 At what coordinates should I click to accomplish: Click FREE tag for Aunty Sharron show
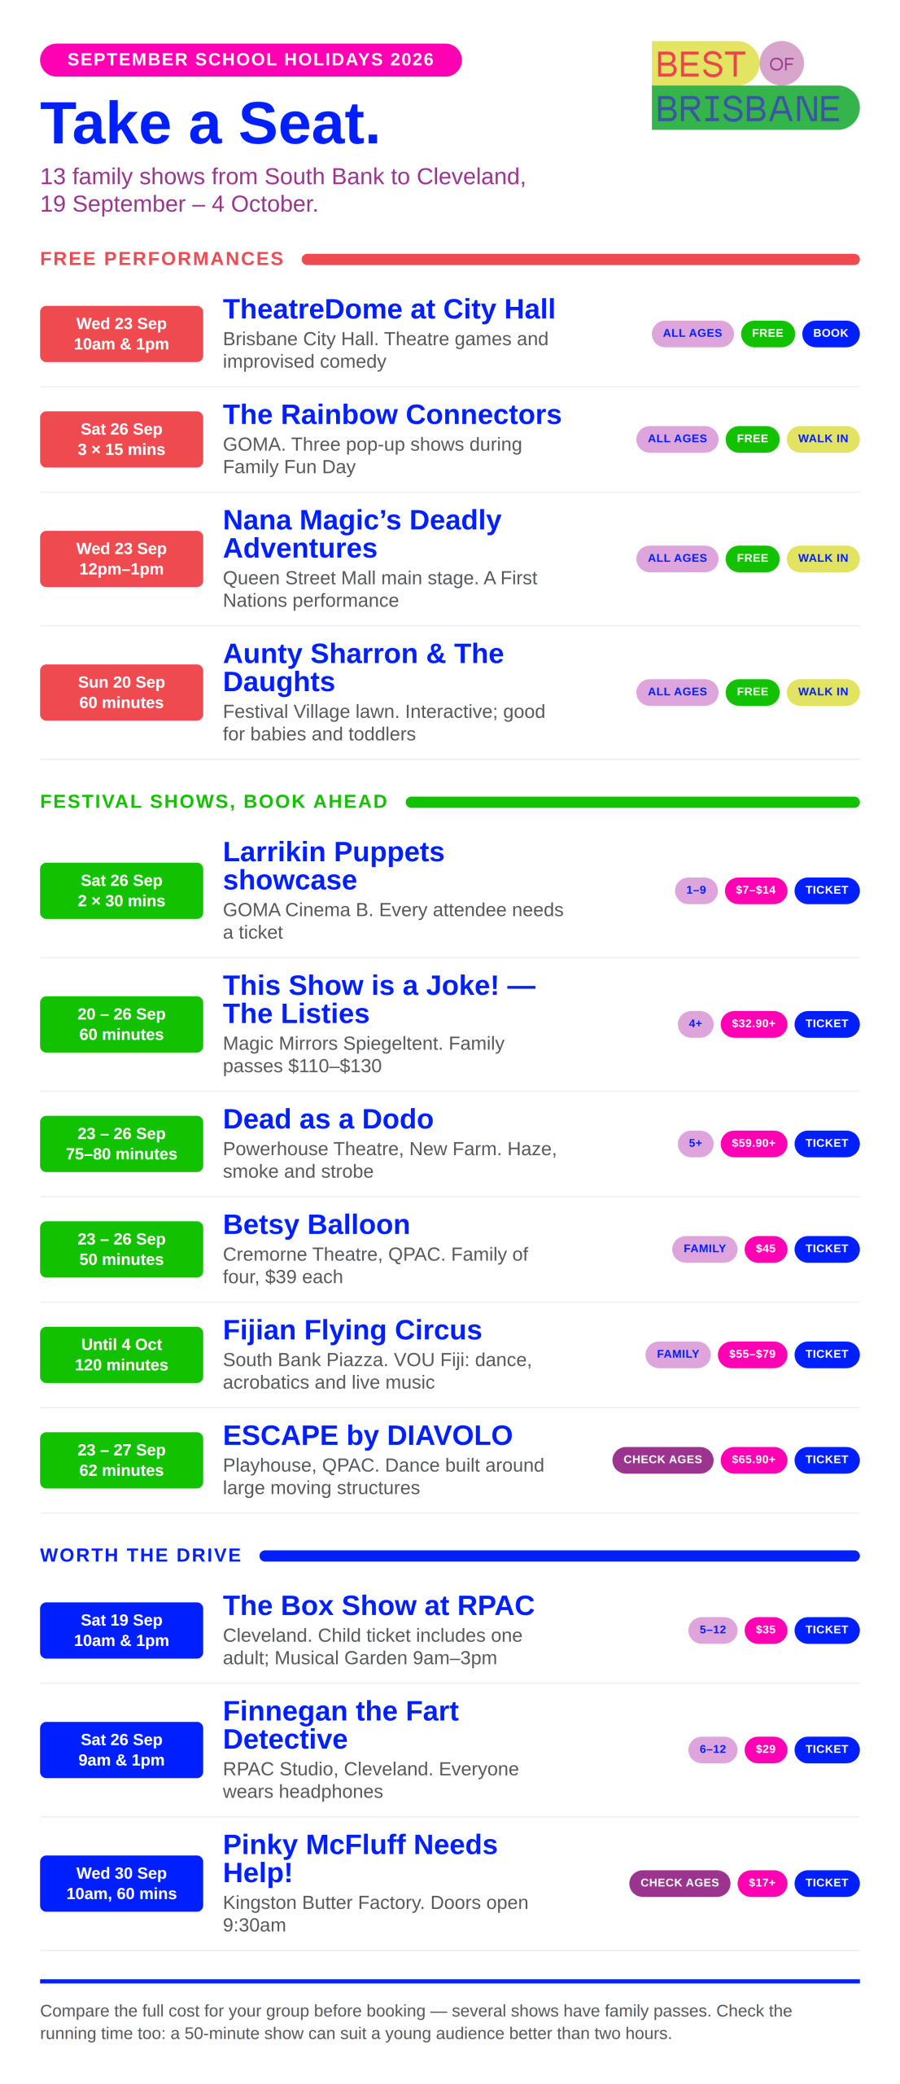click(752, 692)
